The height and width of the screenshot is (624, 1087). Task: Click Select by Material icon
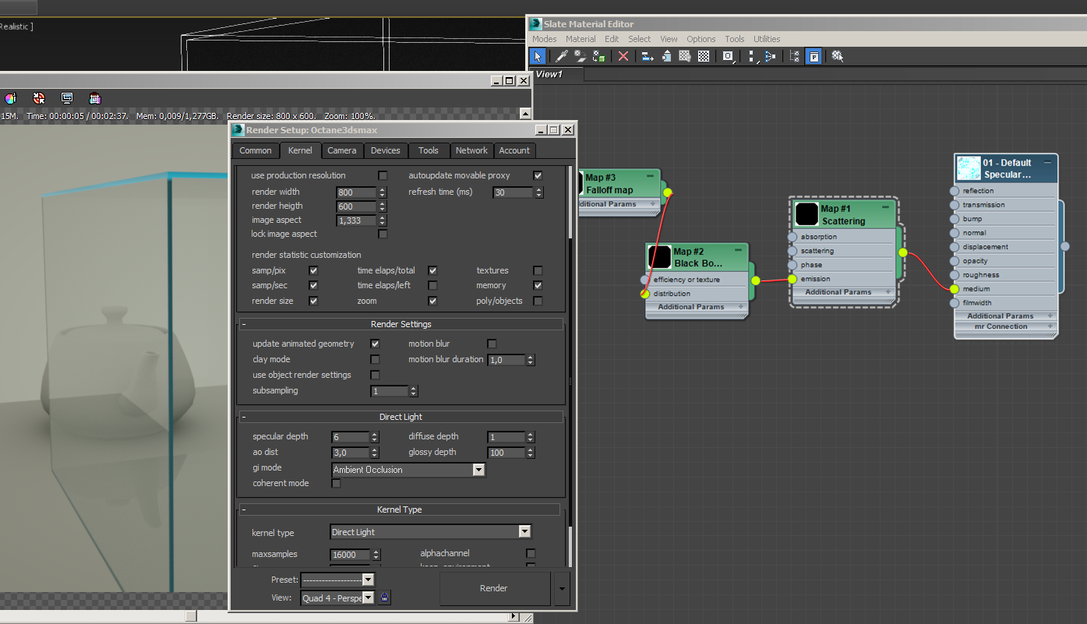point(838,56)
